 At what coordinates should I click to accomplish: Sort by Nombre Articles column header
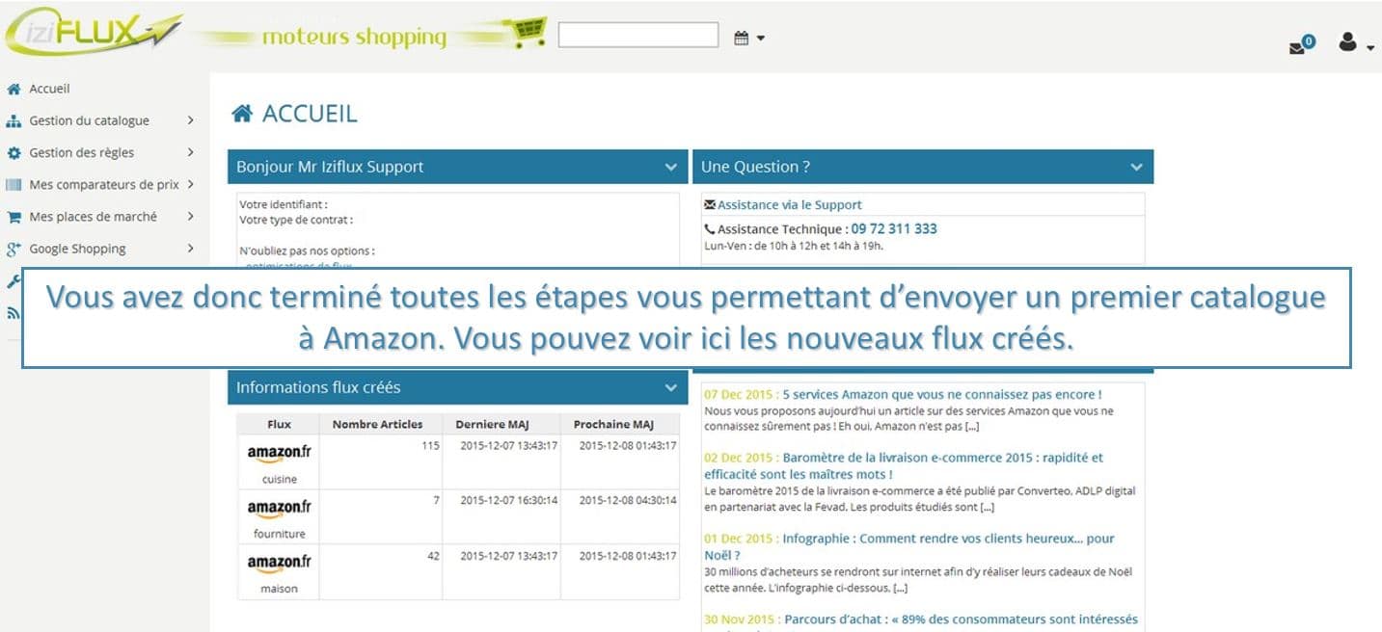pyautogui.click(x=377, y=424)
